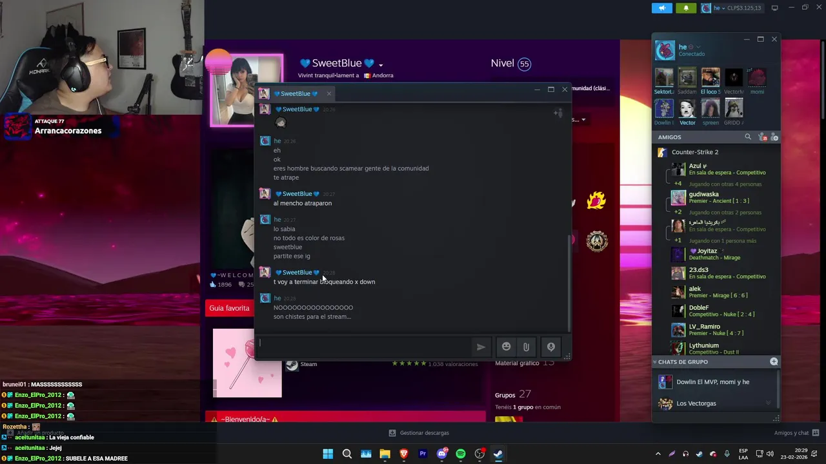The height and width of the screenshot is (464, 826).
Task: Open spreen favorite friend avatar
Action: [x=710, y=108]
